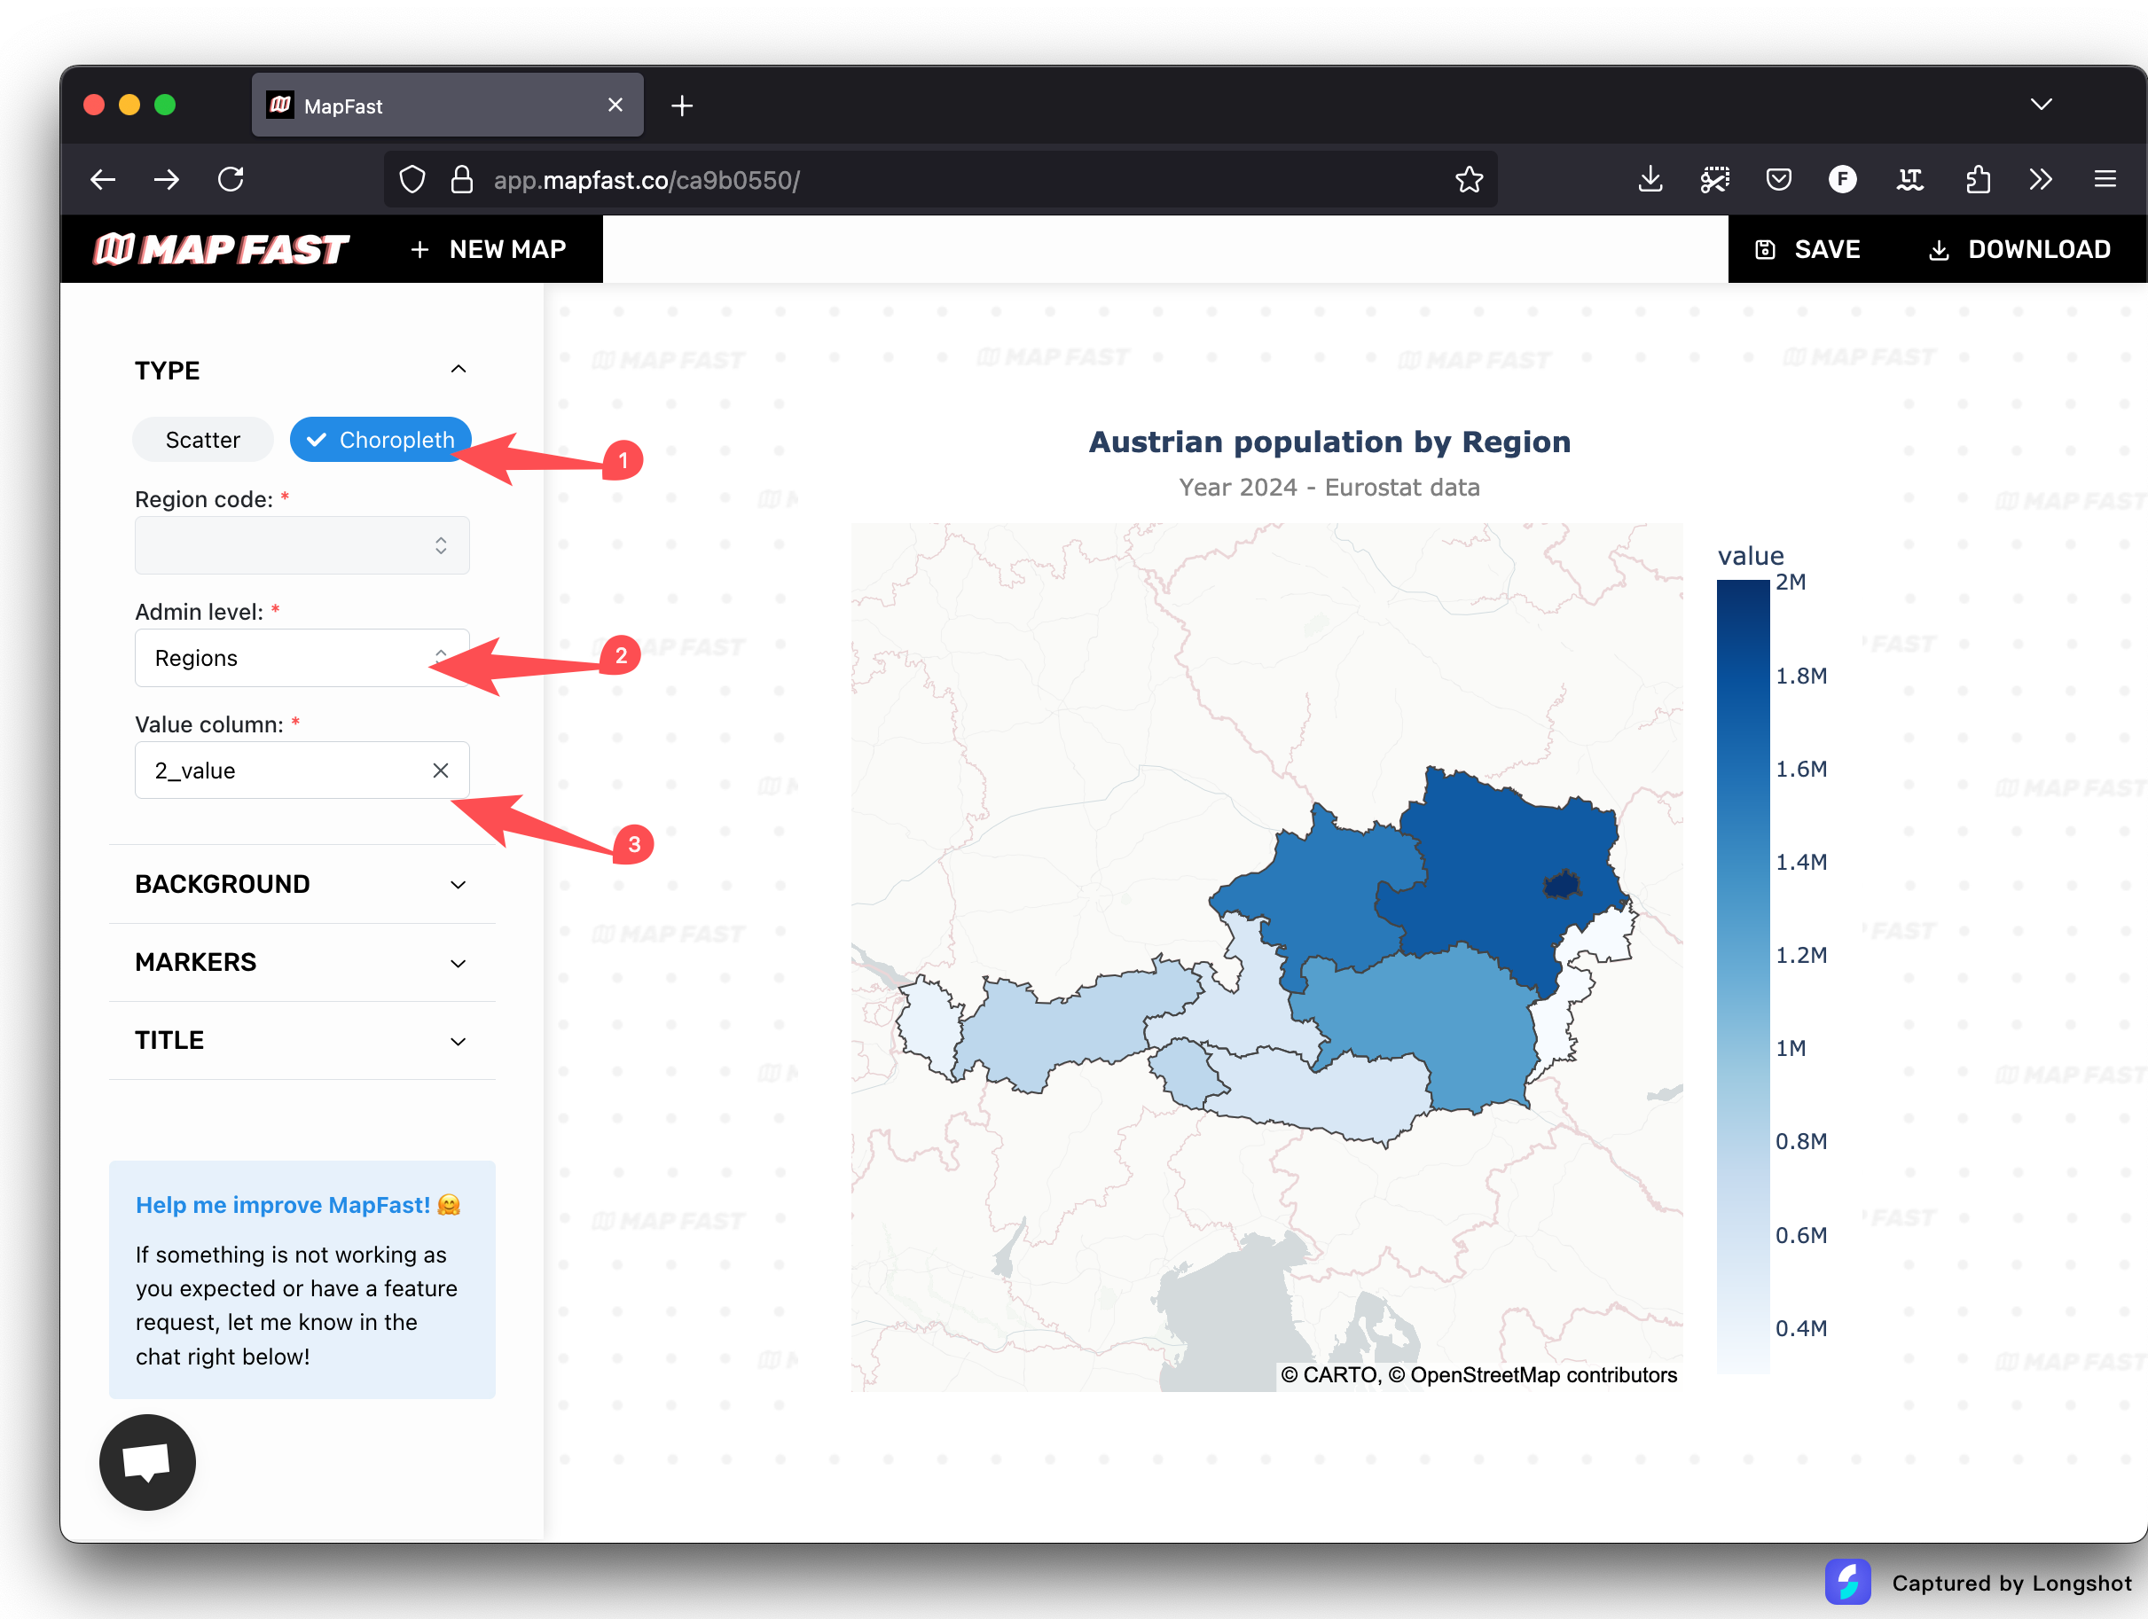Open the browser downloads panel
The image size is (2148, 1619).
click(x=1650, y=180)
